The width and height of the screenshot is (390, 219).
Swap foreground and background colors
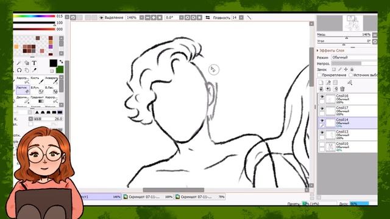point(61,61)
